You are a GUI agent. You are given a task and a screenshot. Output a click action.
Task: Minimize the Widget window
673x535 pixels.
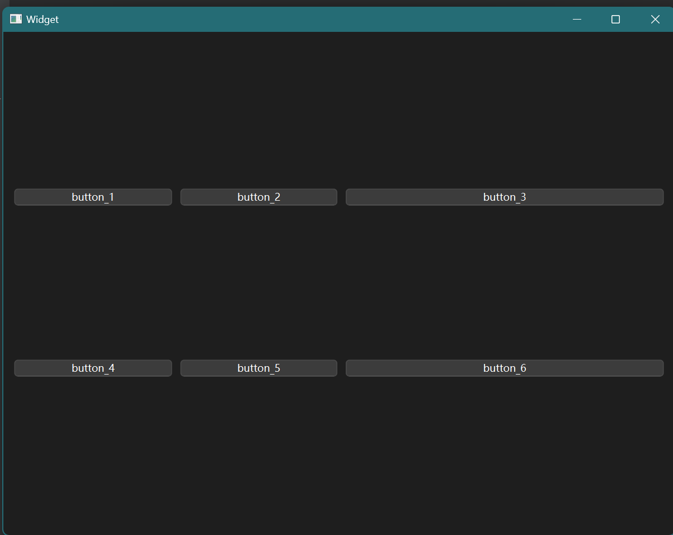coord(577,20)
